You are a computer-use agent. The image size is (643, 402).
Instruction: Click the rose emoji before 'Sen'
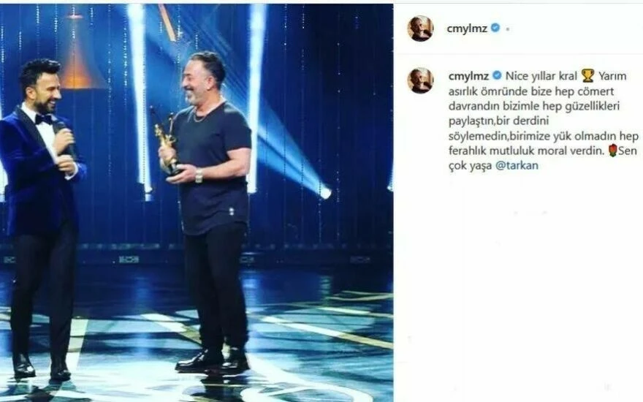[612, 151]
